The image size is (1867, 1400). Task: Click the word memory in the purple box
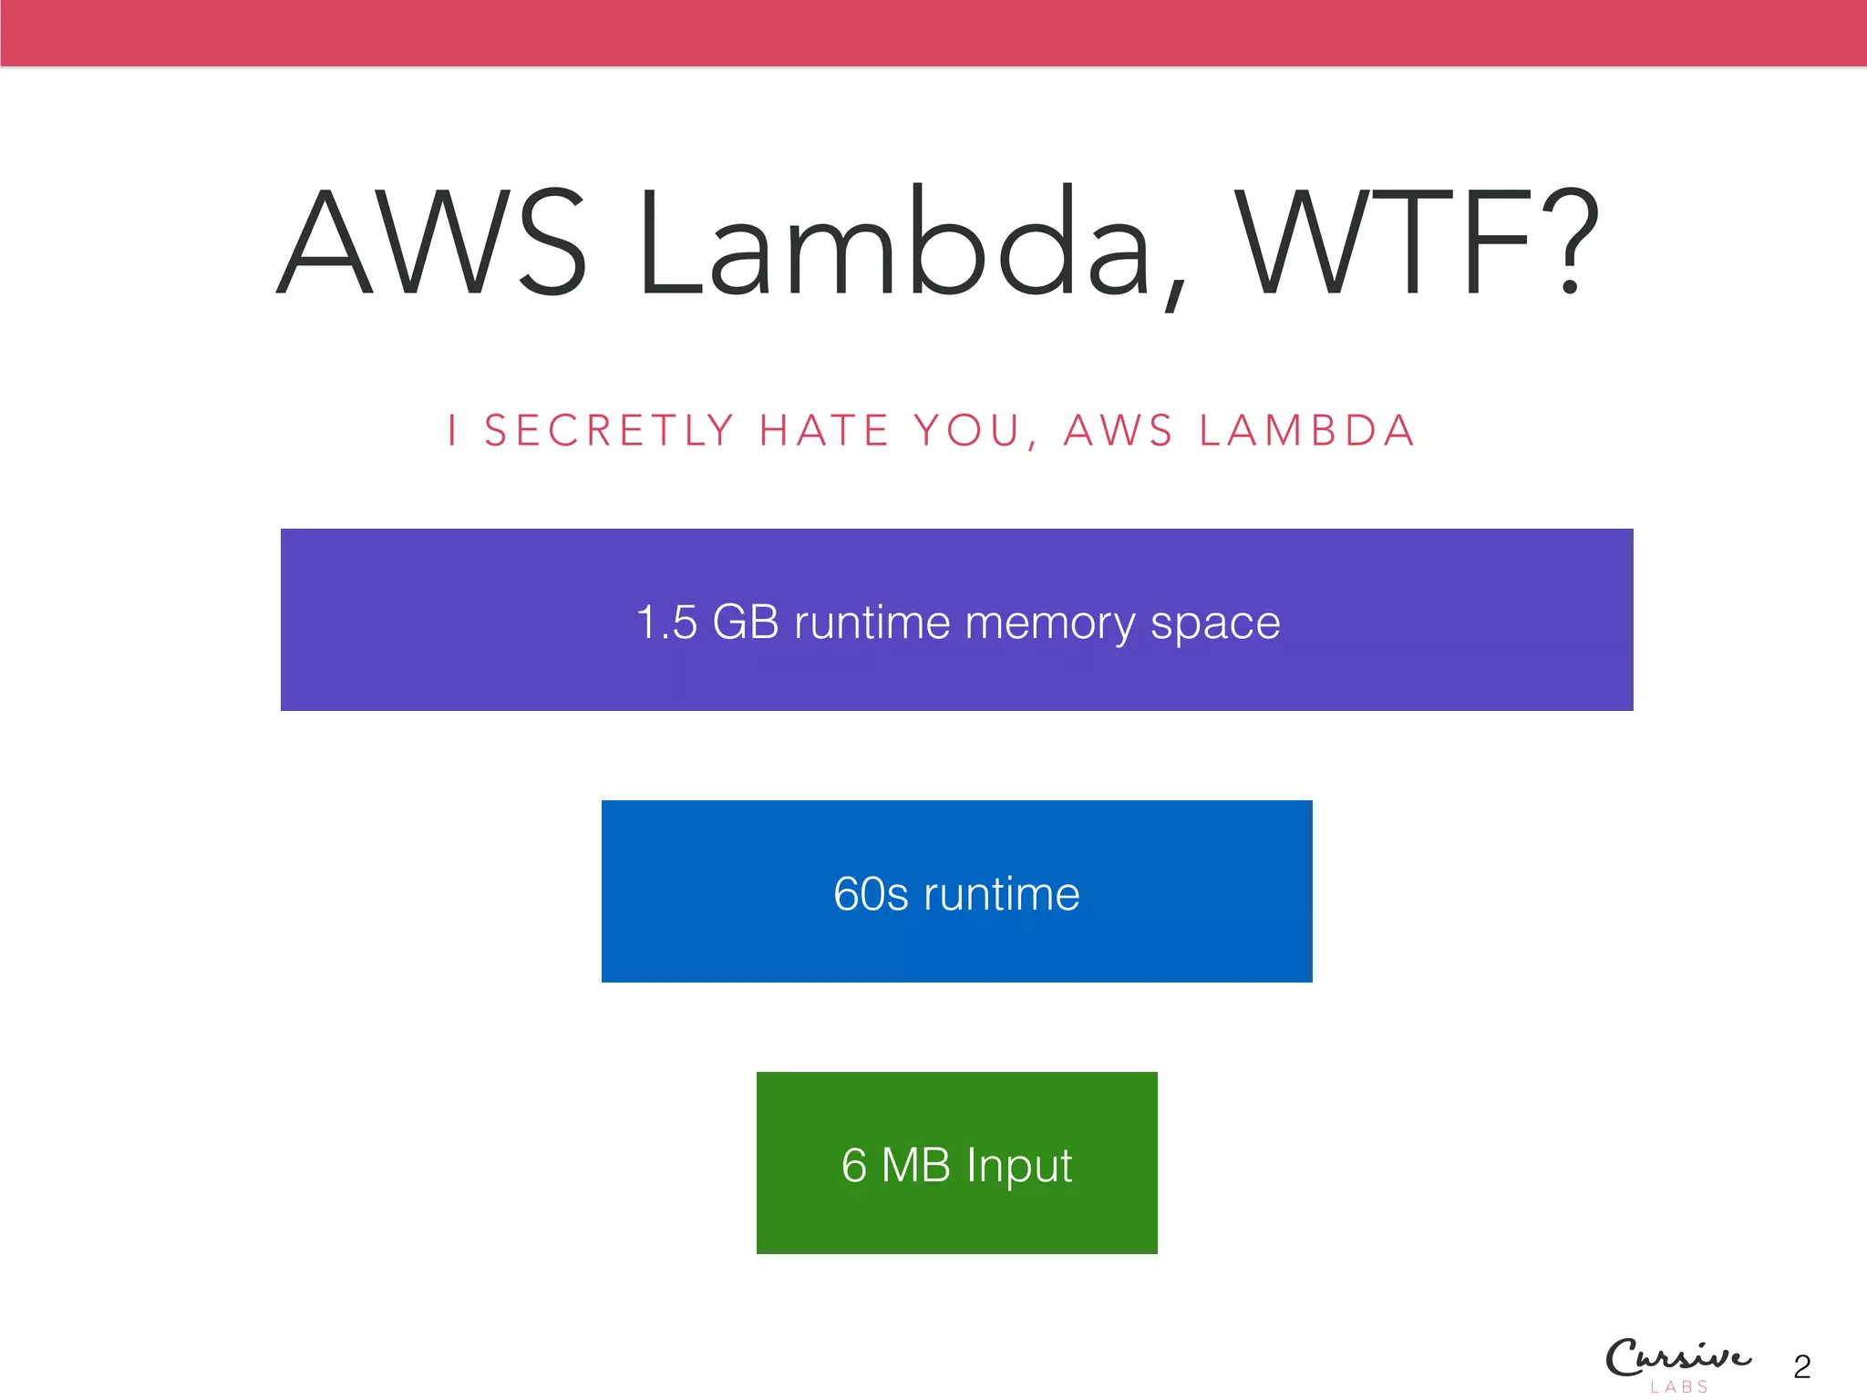(1050, 624)
